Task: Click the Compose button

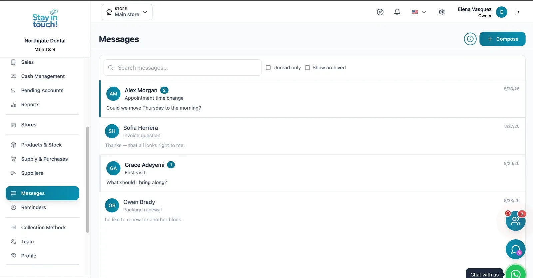Action: (502, 39)
